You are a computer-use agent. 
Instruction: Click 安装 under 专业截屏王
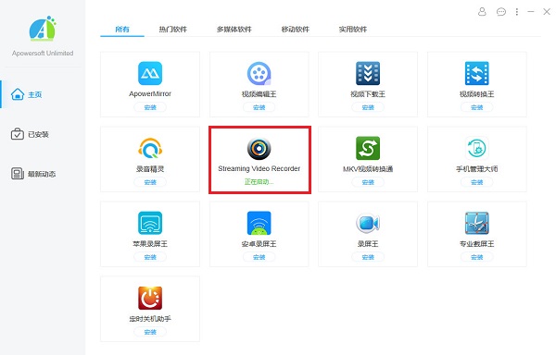(x=476, y=257)
